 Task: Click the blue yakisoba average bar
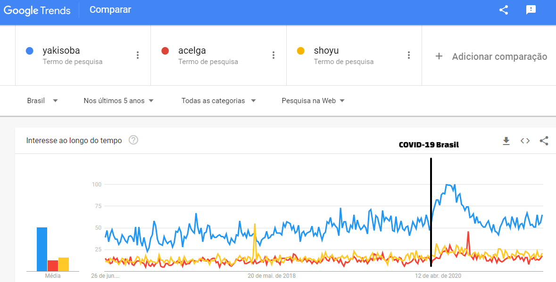tap(42, 250)
